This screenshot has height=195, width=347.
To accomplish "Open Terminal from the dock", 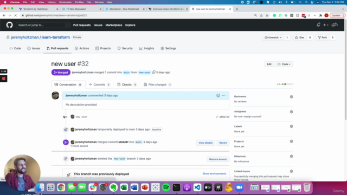I will pyautogui.click(x=176, y=187).
